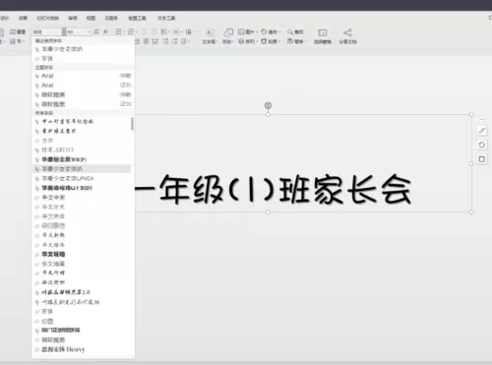Switch to the 动画 tab
Image resolution: width=492 pixels, height=365 pixels.
click(23, 18)
